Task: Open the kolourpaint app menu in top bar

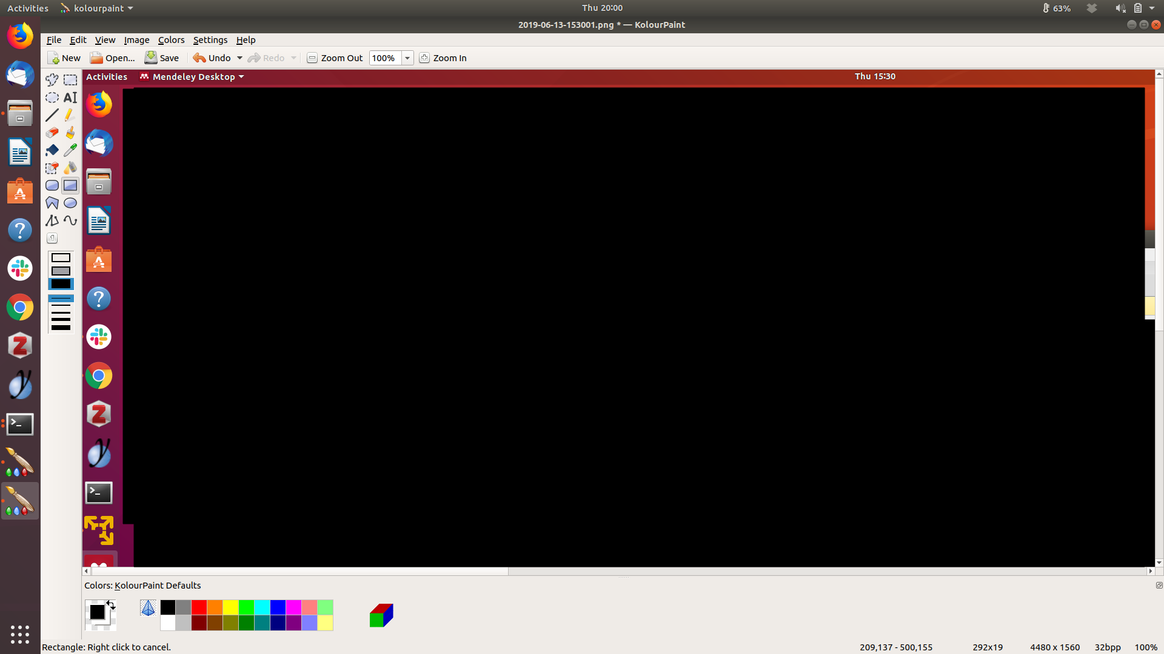Action: pos(97,8)
